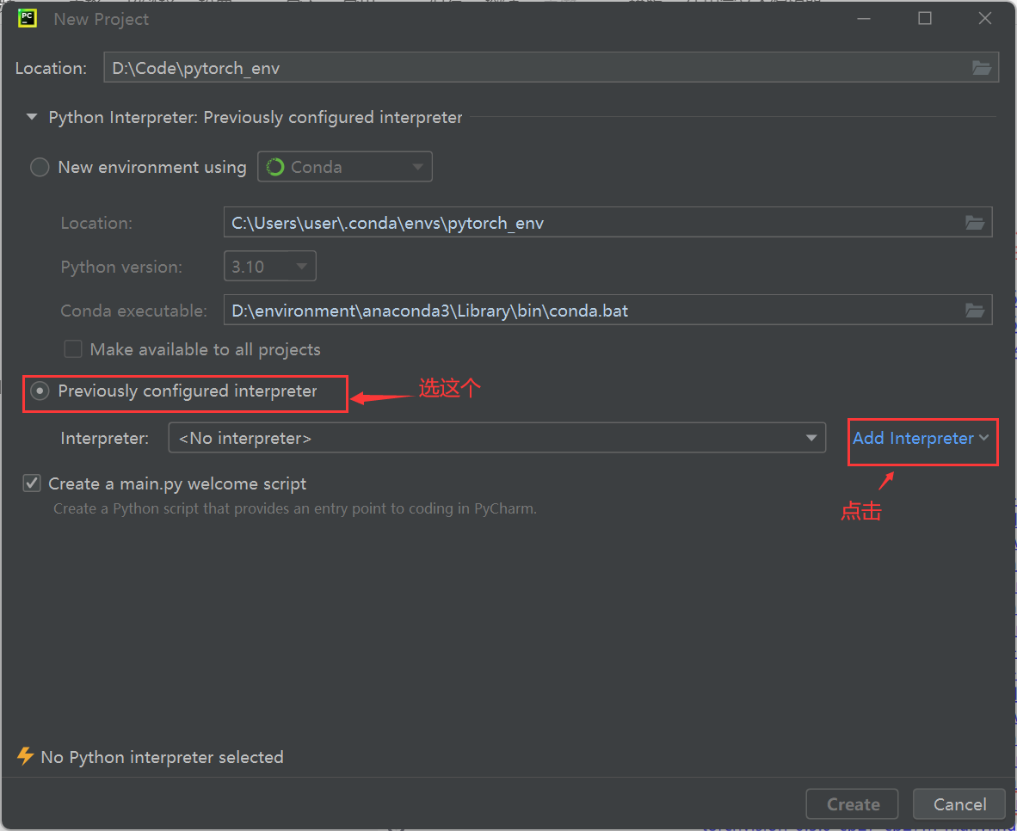This screenshot has width=1017, height=831.
Task: Select Previously configured interpreter radio button
Action: (x=40, y=391)
